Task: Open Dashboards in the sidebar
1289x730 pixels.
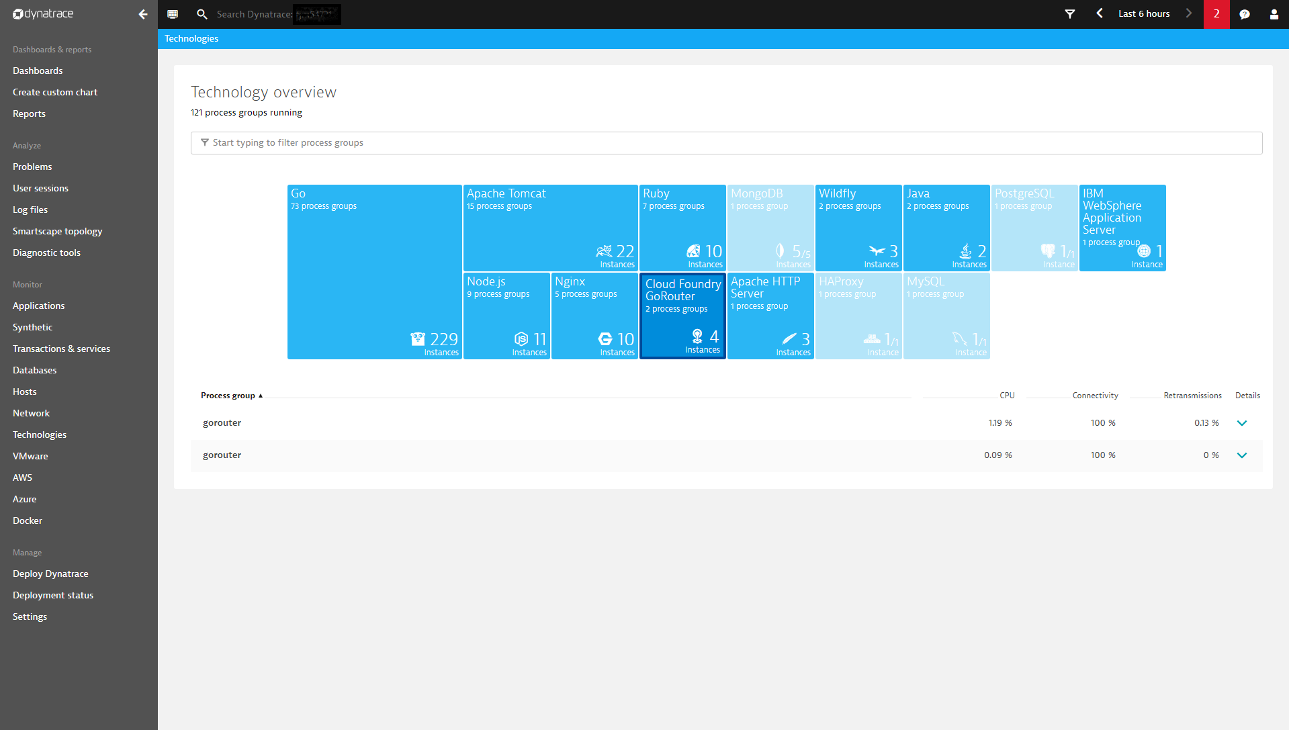Action: click(x=38, y=71)
